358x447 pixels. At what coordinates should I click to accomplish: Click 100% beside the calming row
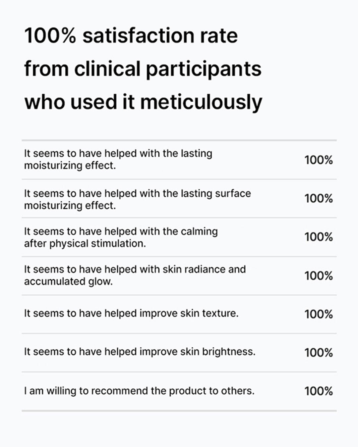319,237
